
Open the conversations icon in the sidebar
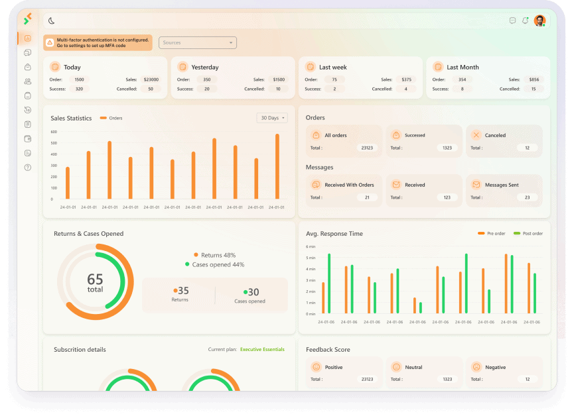(28, 52)
